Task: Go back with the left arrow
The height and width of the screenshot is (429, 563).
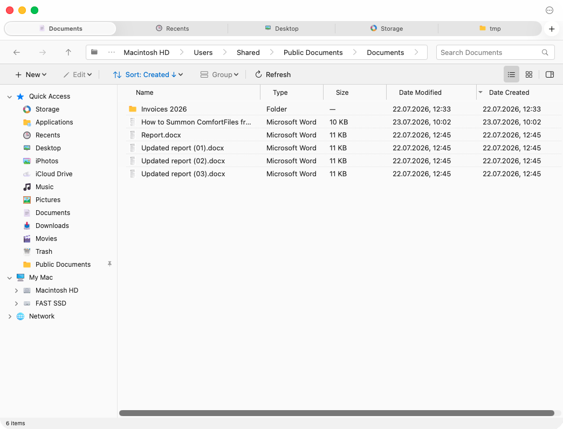Action: coord(17,52)
